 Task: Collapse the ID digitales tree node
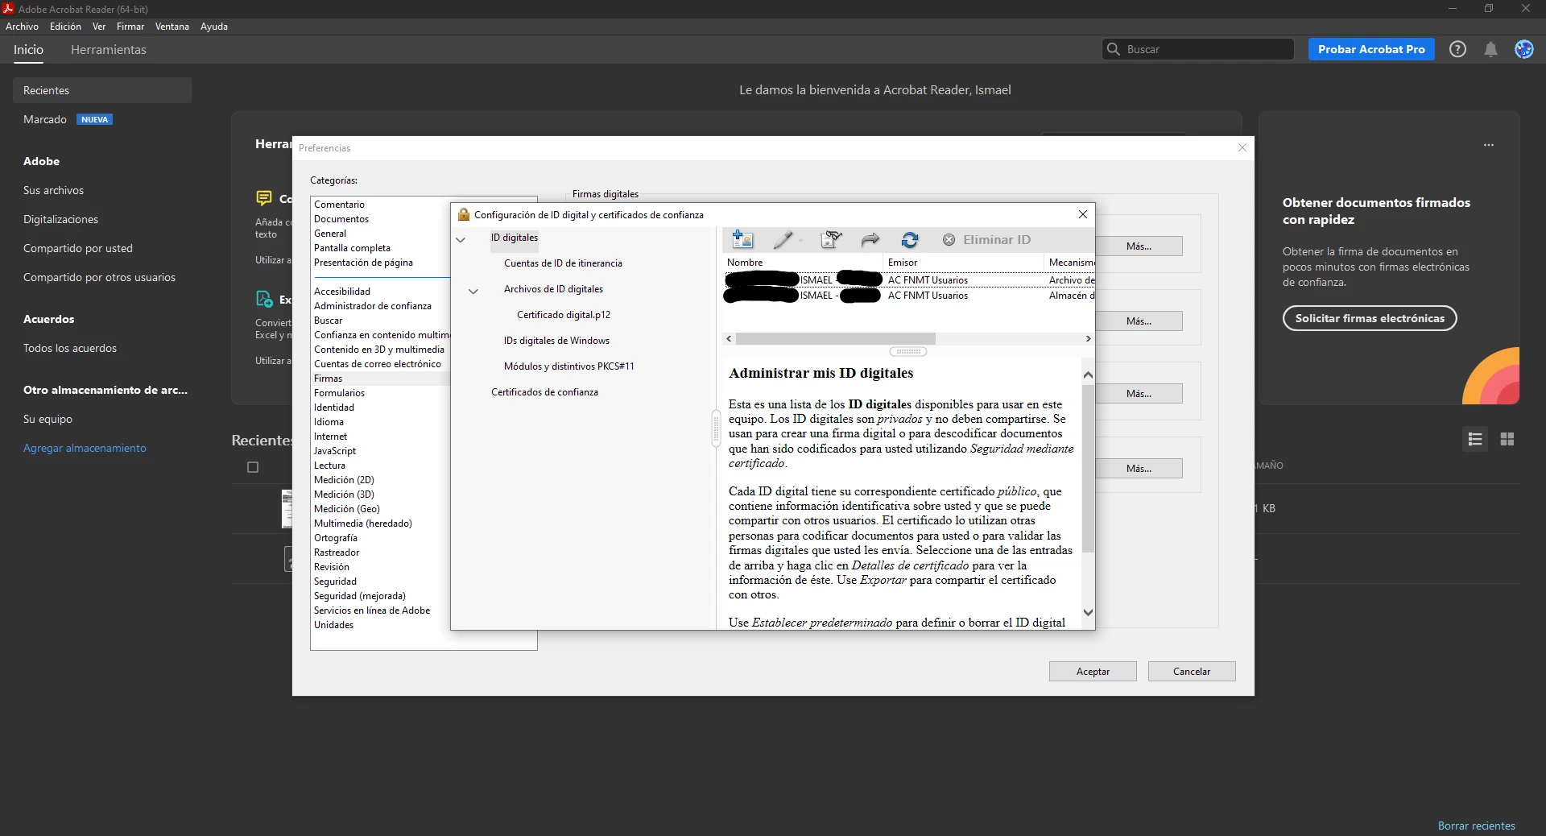[x=461, y=239]
